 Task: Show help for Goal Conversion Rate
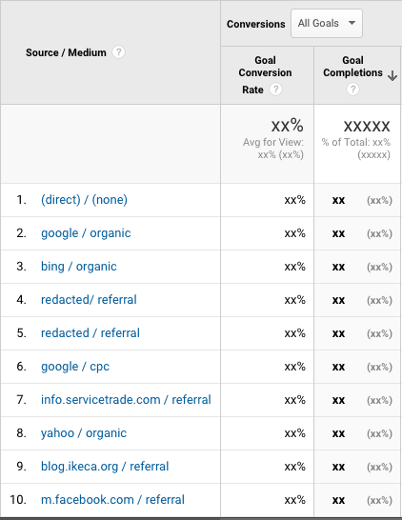(275, 90)
